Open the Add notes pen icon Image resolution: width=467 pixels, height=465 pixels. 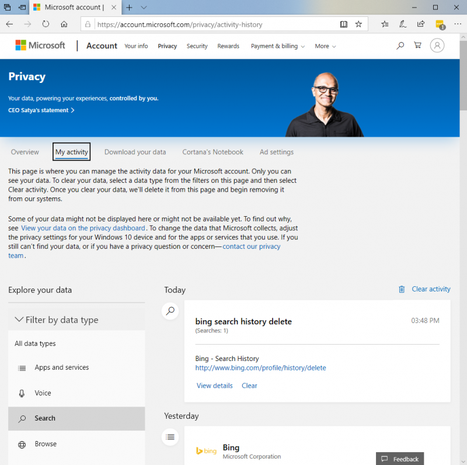point(403,24)
